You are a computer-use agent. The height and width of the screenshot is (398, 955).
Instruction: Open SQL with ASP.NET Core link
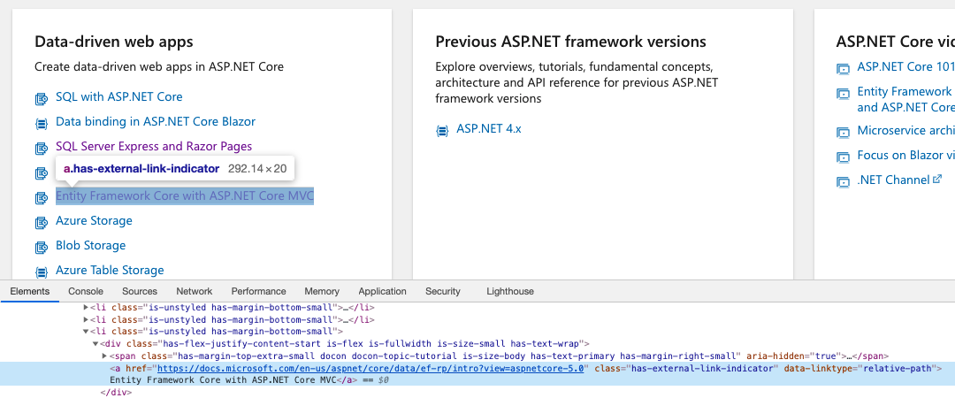[118, 96]
